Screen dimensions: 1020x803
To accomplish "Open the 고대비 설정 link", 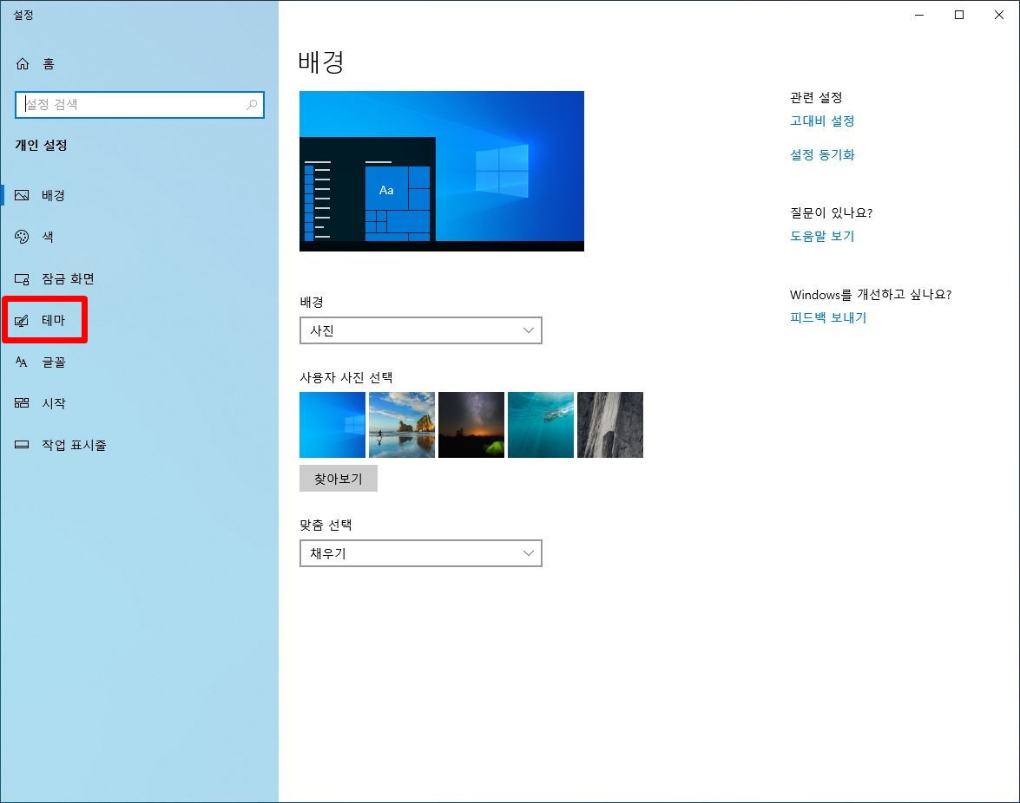I will (x=822, y=121).
